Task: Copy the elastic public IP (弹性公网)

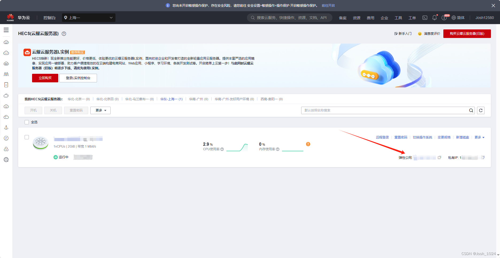Action: (x=439, y=157)
